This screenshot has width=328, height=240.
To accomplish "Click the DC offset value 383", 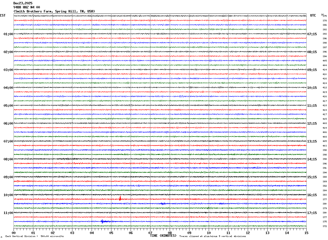I will pyautogui.click(x=324, y=195).
